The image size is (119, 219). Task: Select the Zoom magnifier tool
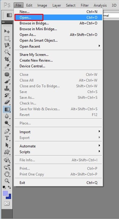pyautogui.click(x=7, y=181)
